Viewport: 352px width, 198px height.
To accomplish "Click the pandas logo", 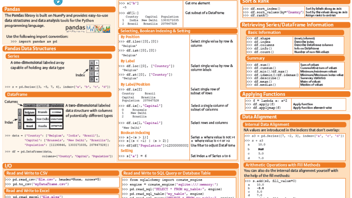I will pos(88,29).
